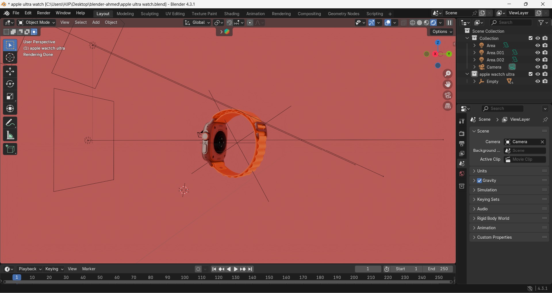Open the View Layer properties tab

462,154
